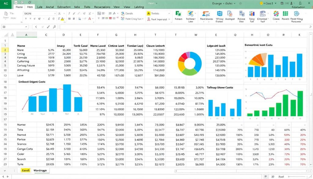The height and width of the screenshot is (179, 313).
Task: Open the Rectectatons ribbon tab
Action: click(102, 7)
